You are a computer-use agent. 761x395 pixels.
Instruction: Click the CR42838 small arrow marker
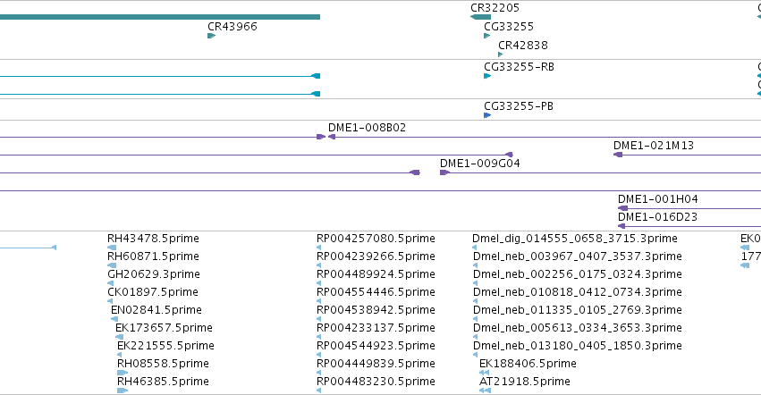(501, 55)
